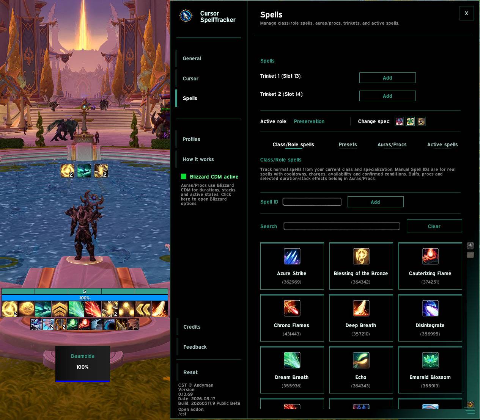Click the Baamoida unit frame

tap(83, 364)
